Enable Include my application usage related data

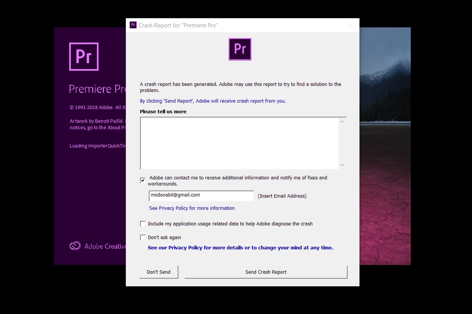point(143,224)
